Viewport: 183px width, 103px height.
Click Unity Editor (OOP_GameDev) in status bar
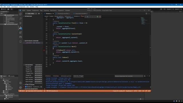tap(34, 91)
